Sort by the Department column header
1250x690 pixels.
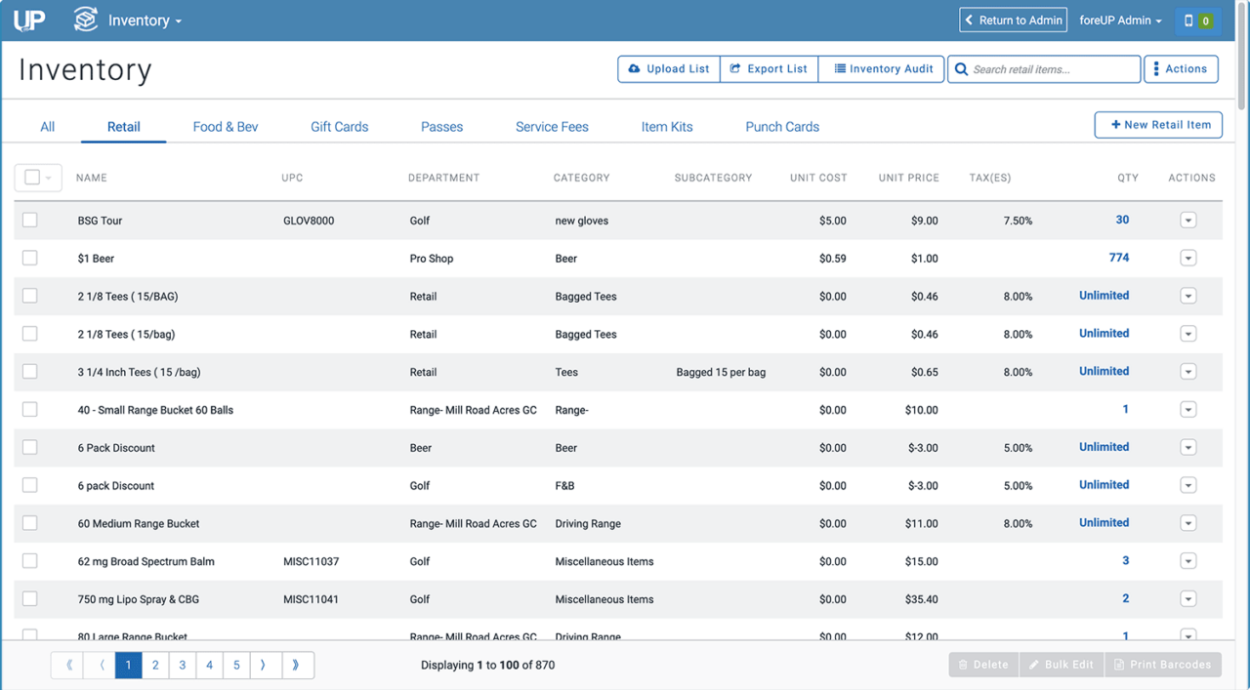click(443, 178)
